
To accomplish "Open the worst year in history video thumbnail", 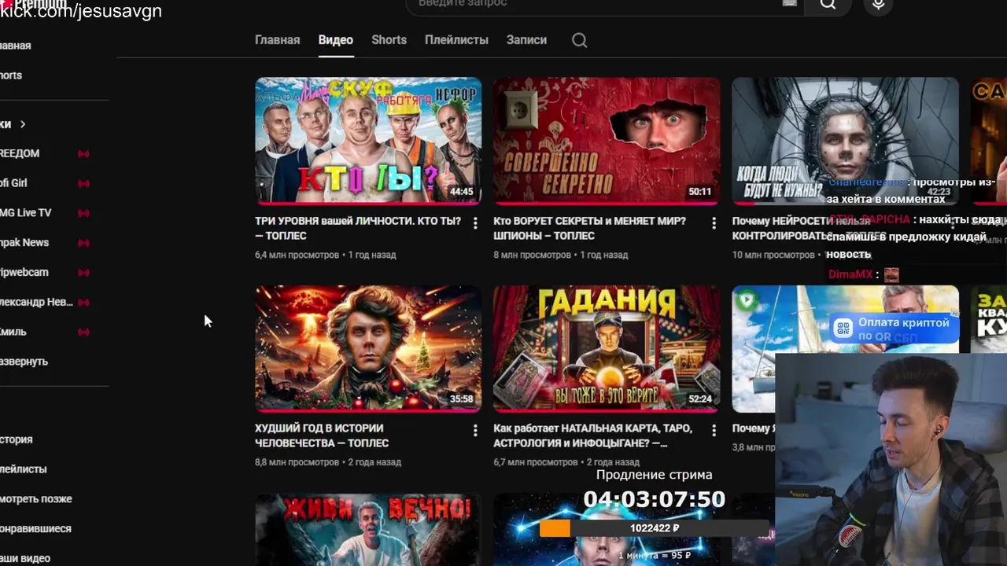I will coord(368,348).
